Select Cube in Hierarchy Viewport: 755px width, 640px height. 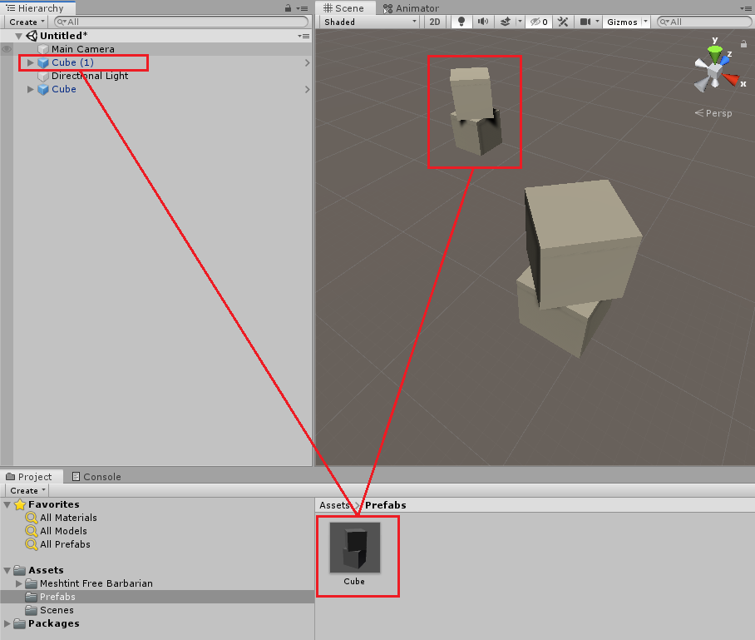click(64, 89)
